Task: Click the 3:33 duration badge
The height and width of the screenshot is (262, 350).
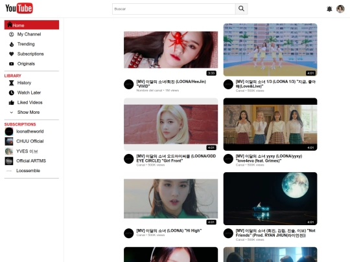Action: coord(211,73)
